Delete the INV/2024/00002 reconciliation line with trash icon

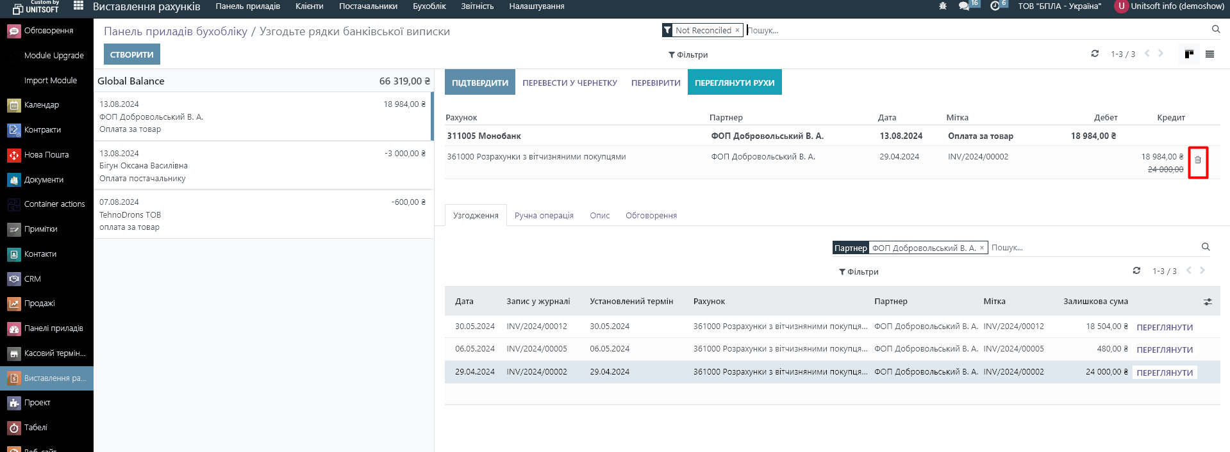(x=1197, y=160)
